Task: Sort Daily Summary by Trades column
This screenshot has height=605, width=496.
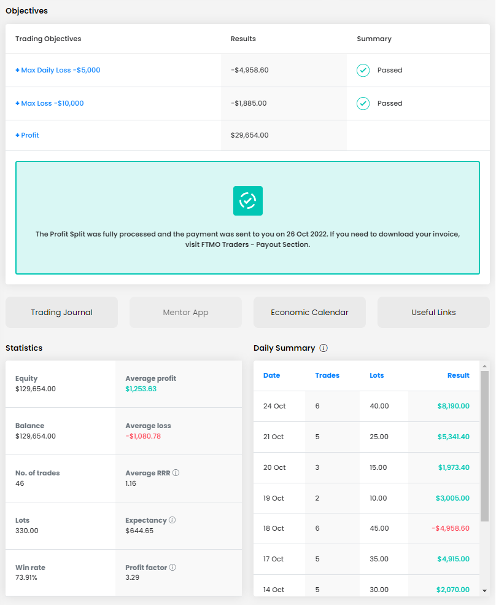Action: [327, 375]
